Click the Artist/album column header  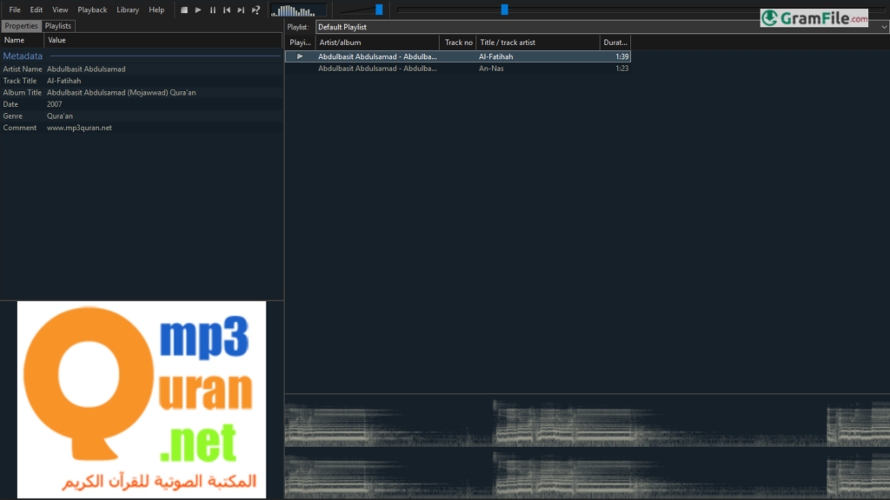click(378, 42)
